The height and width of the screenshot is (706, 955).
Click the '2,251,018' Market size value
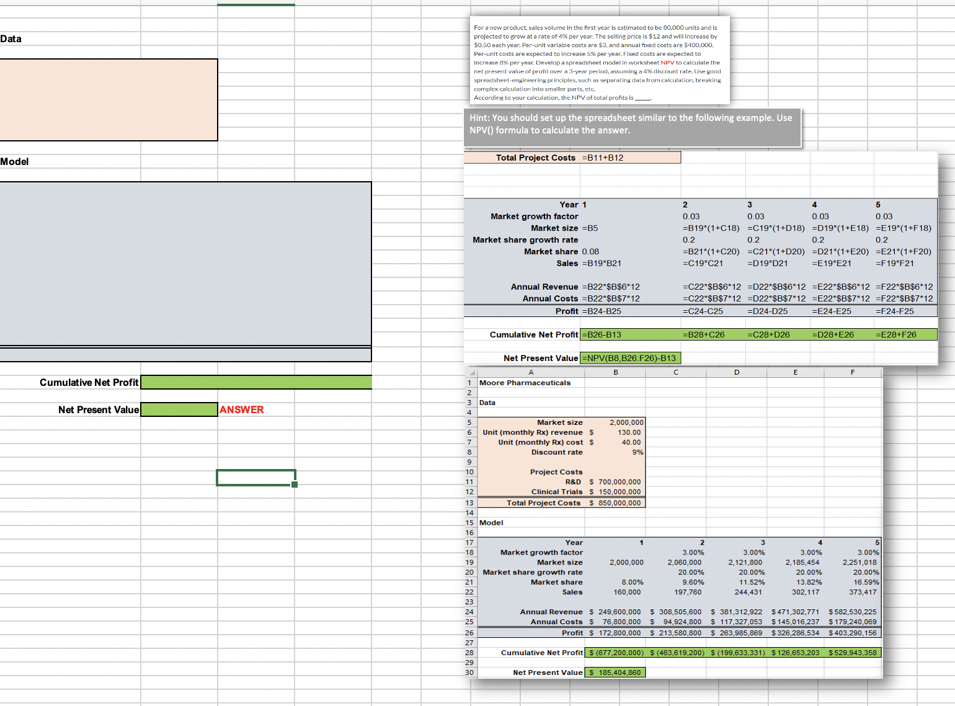[859, 563]
